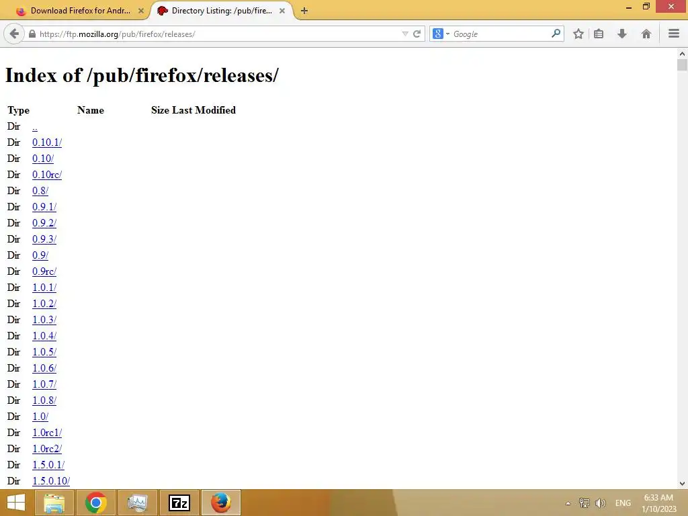This screenshot has width=688, height=516.
Task: Go to home page icon
Action: (x=646, y=34)
